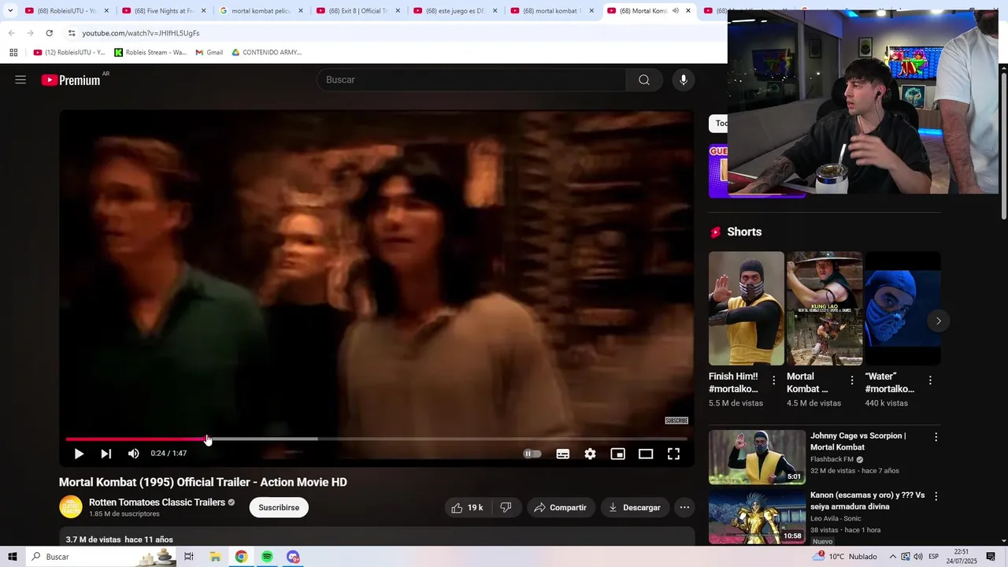Mute the video player volume
This screenshot has width=1008, height=567.
[x=134, y=454]
